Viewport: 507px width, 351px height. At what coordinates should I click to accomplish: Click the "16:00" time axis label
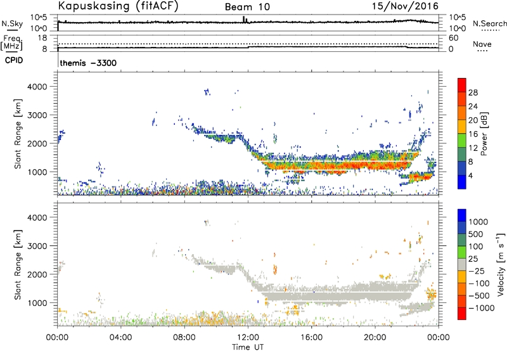(x=311, y=338)
